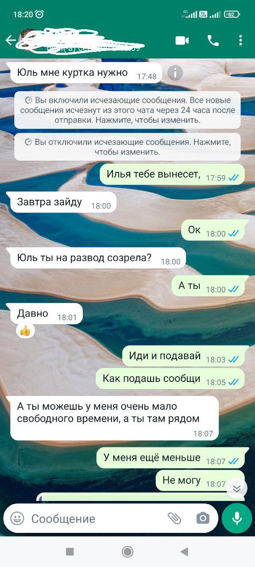255x567 pixels.
Task: Open the emoji picker
Action: (x=17, y=518)
